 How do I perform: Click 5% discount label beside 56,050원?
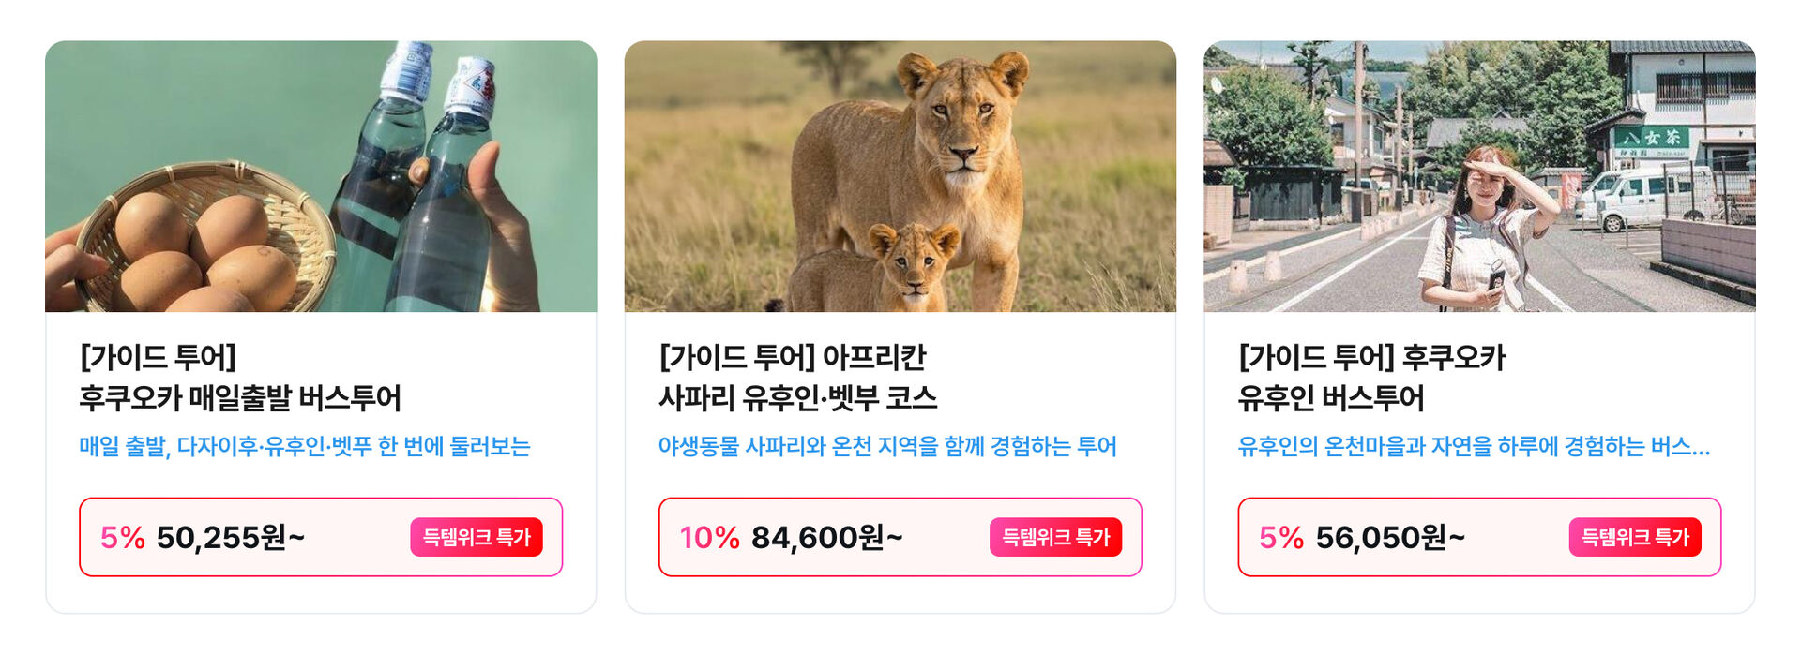pos(1280,537)
